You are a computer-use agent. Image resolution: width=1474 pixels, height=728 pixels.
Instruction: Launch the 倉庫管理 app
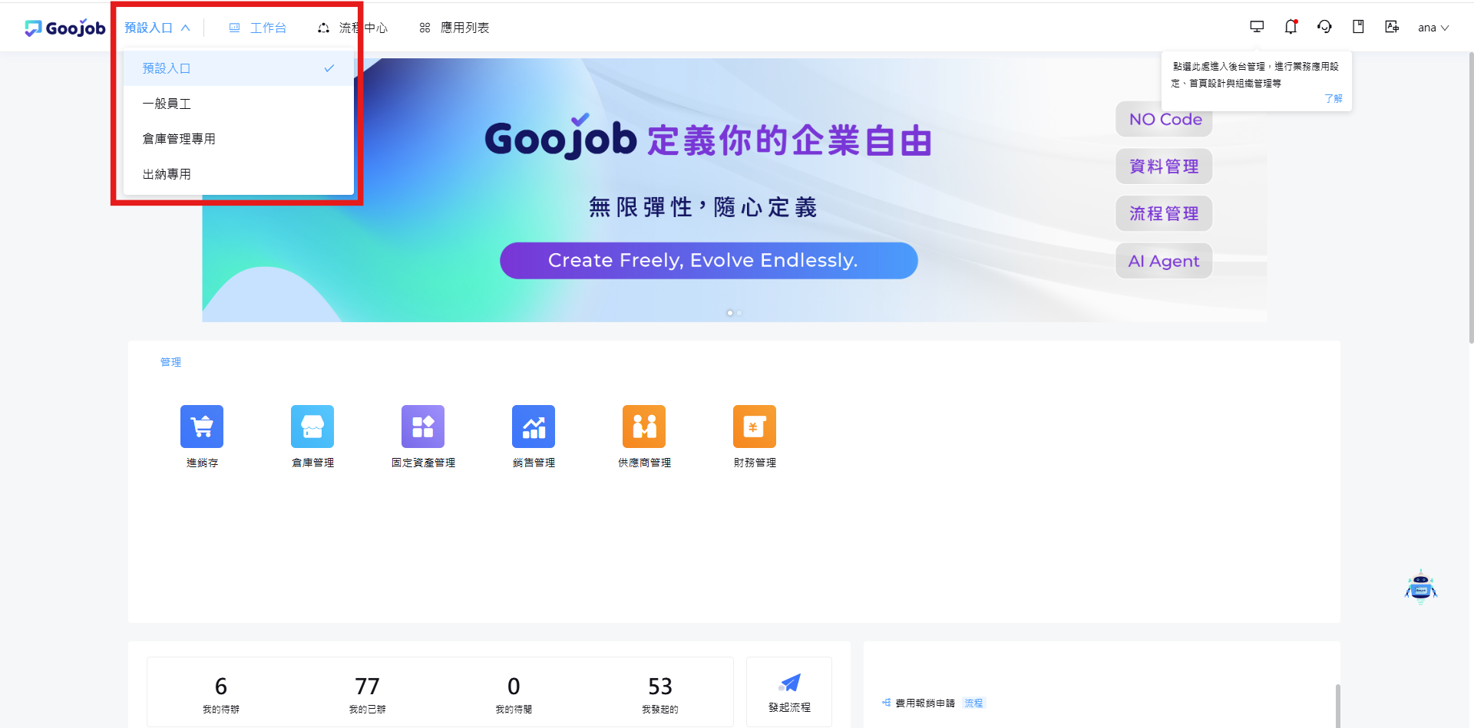click(312, 436)
